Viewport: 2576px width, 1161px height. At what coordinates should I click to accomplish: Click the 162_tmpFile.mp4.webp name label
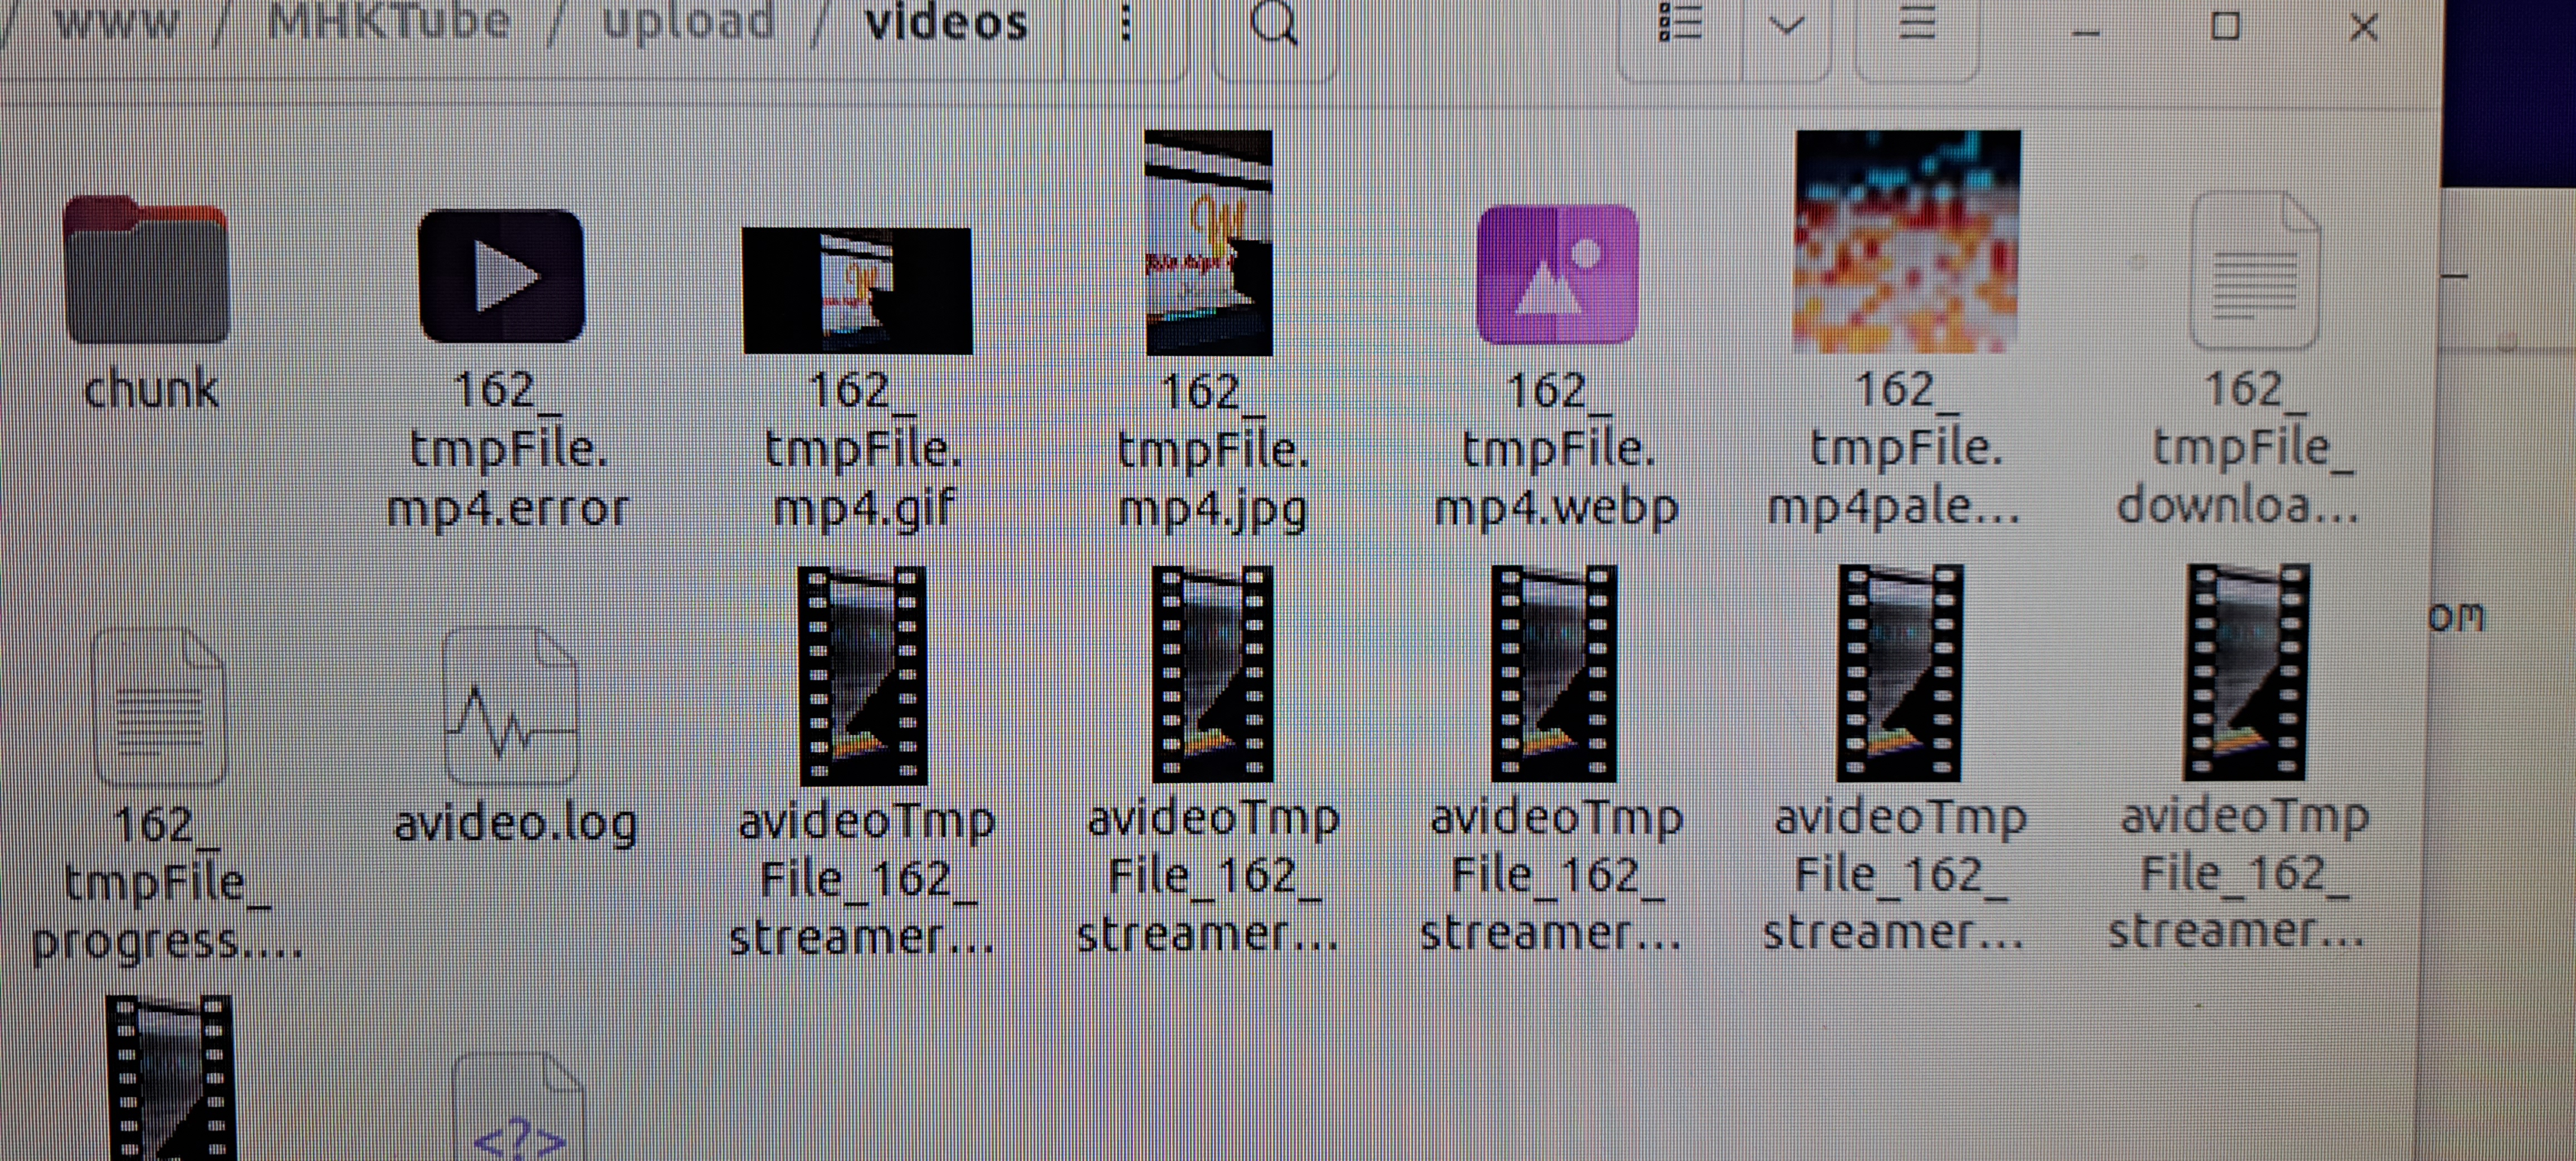(1557, 449)
